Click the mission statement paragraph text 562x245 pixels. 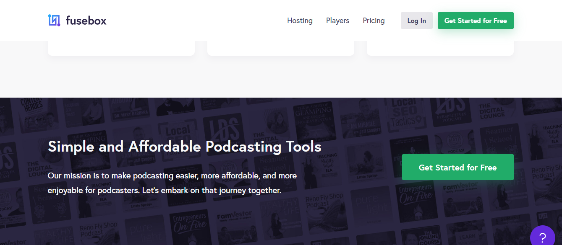(172, 183)
